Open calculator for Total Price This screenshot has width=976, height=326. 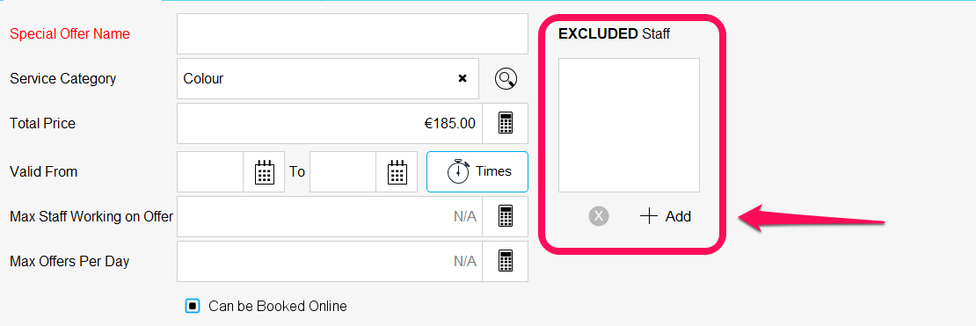coord(506,123)
